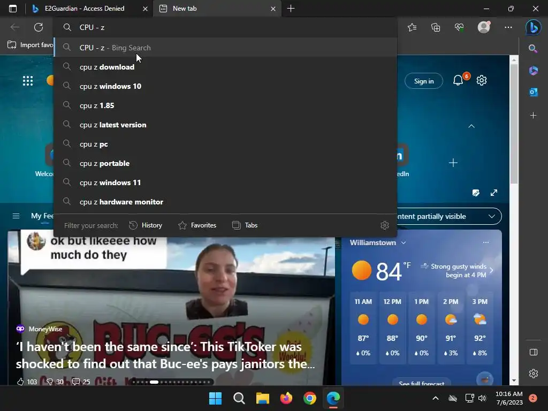
Task: Open feed hamburger menu icon
Action: 16,216
